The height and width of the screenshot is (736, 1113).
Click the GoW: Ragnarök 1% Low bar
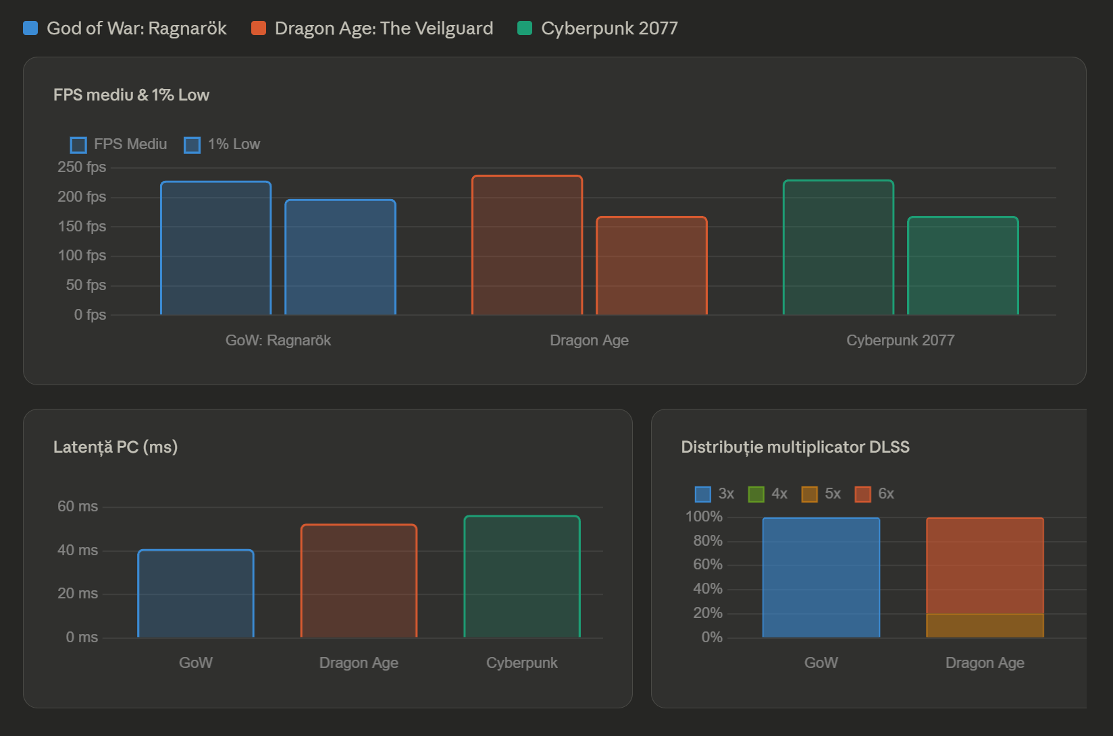click(340, 257)
